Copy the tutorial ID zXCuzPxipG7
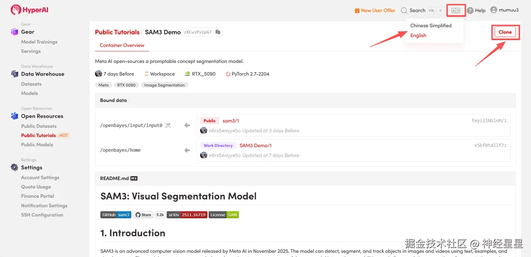Viewport: 531px width, 257px height. [218, 32]
